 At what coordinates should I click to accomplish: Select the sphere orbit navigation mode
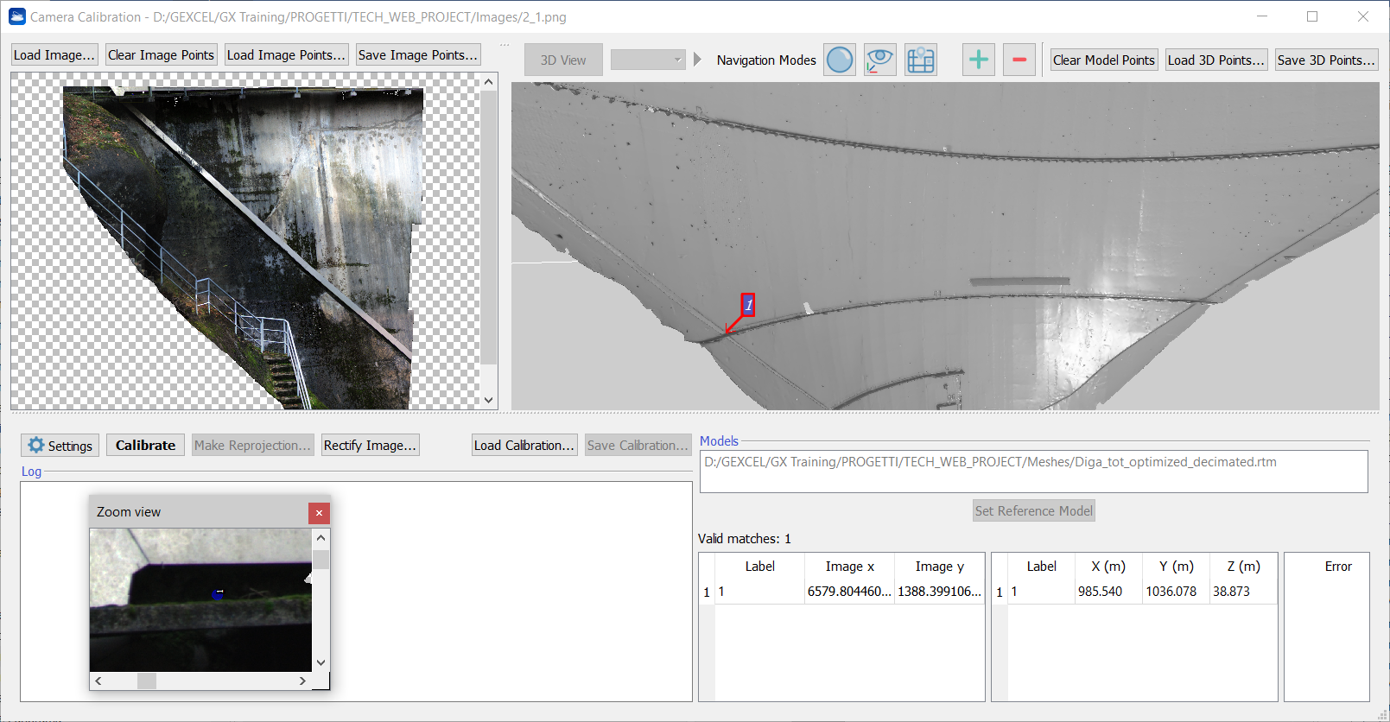(839, 60)
